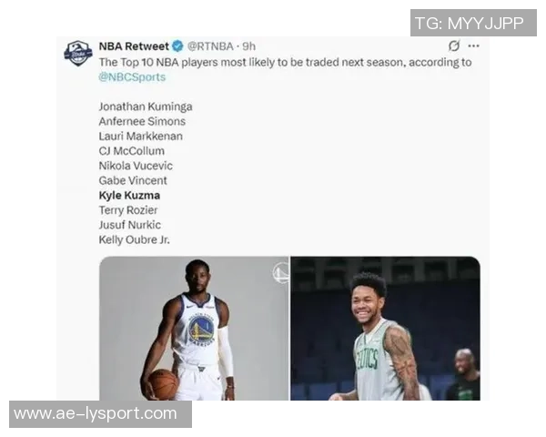Image resolution: width=546 pixels, height=437 pixels.
Task: Click the blue verified badge
Action: pos(177,46)
